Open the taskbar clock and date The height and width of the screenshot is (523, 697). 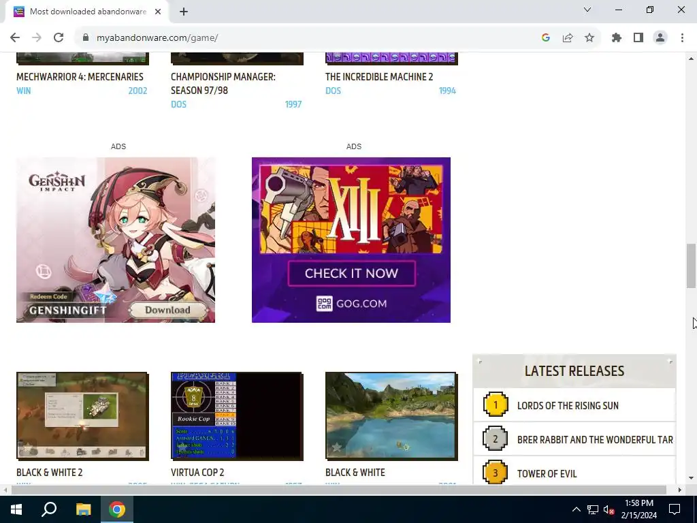tap(638, 509)
